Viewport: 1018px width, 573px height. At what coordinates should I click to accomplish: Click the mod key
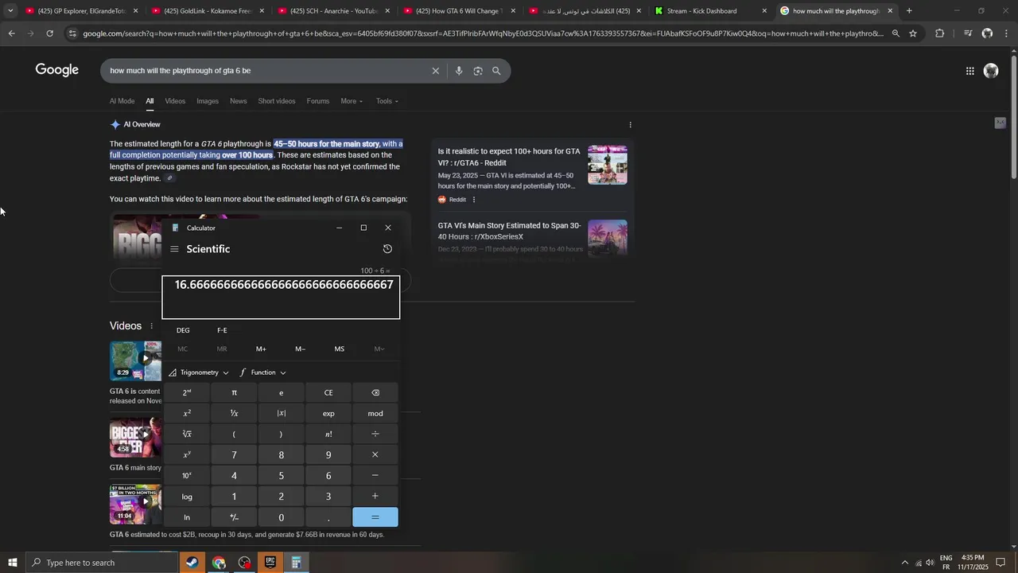click(375, 413)
